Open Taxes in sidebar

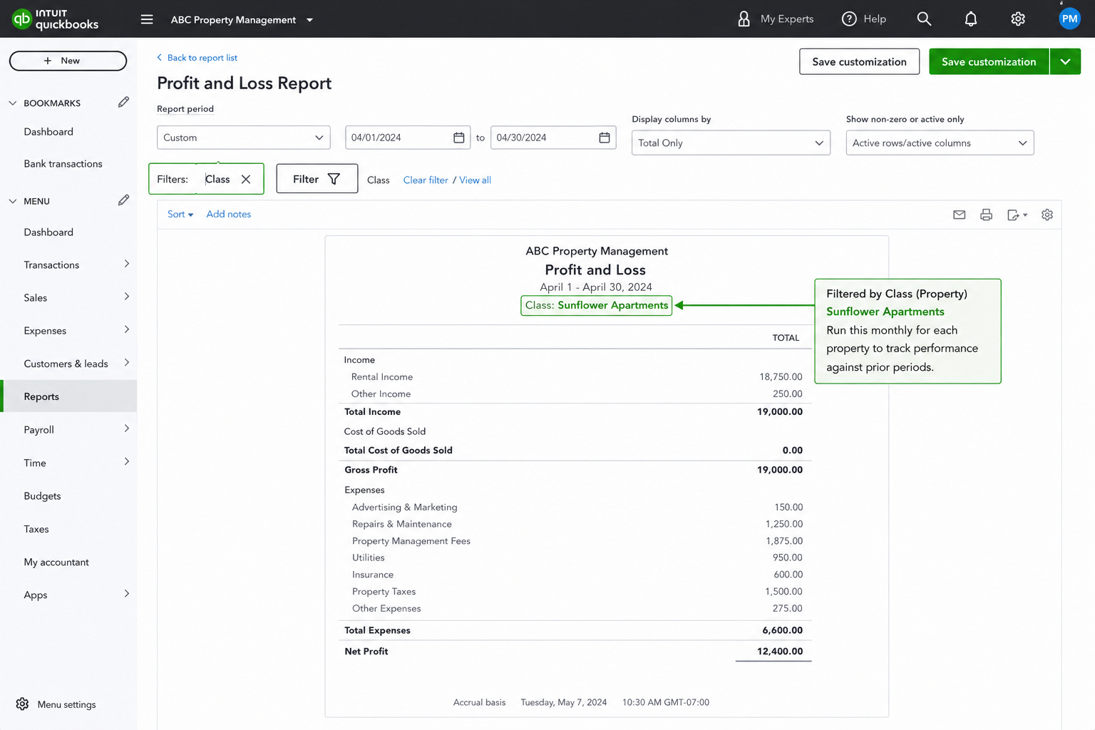(x=36, y=529)
